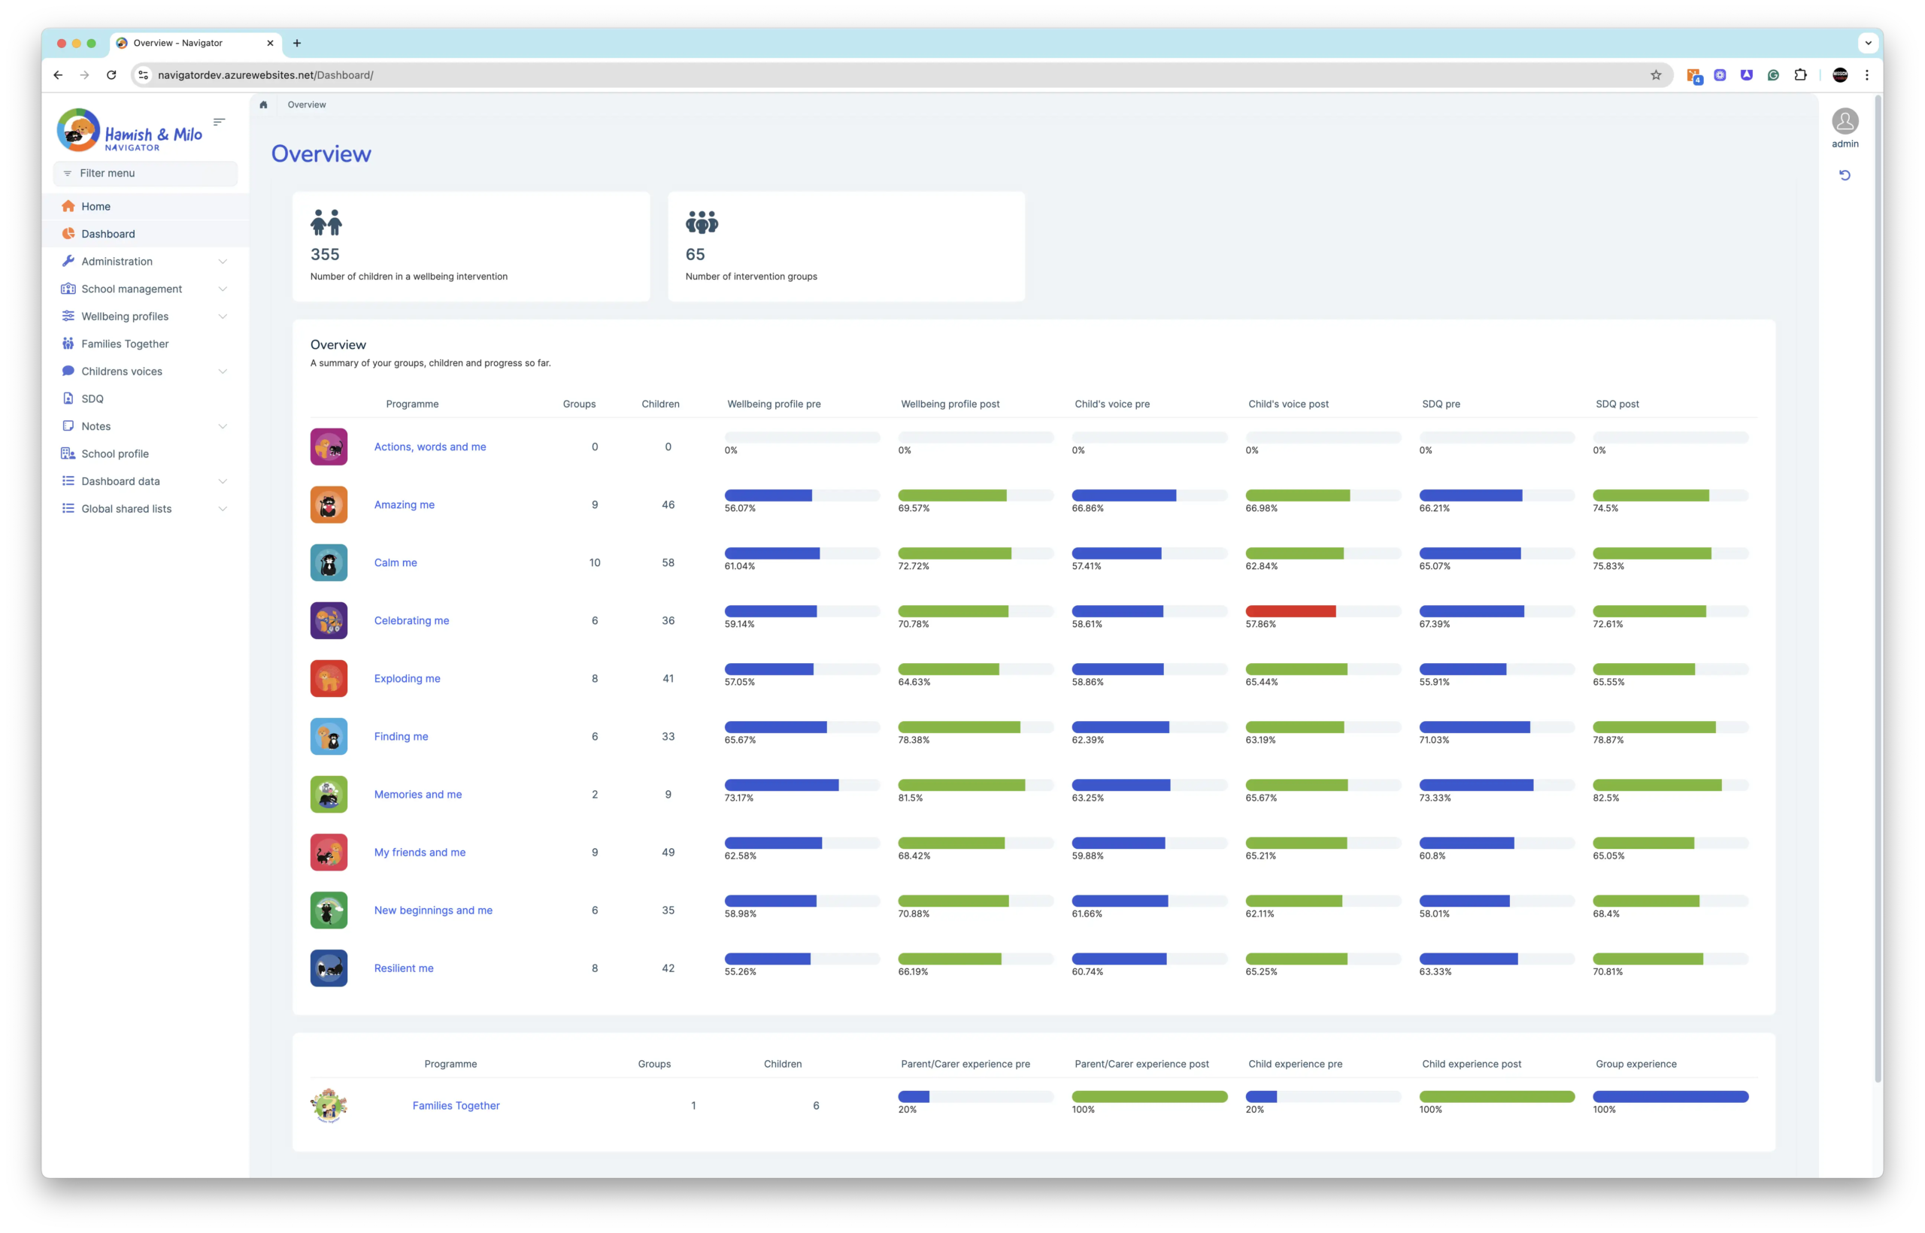This screenshot has width=1925, height=1233.
Task: Expand the Global shared lists chevron
Action: [x=223, y=508]
